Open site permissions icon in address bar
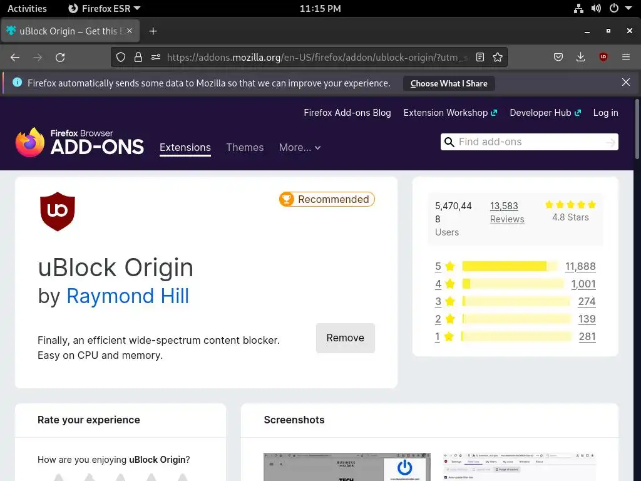The image size is (641, 481). (156, 57)
